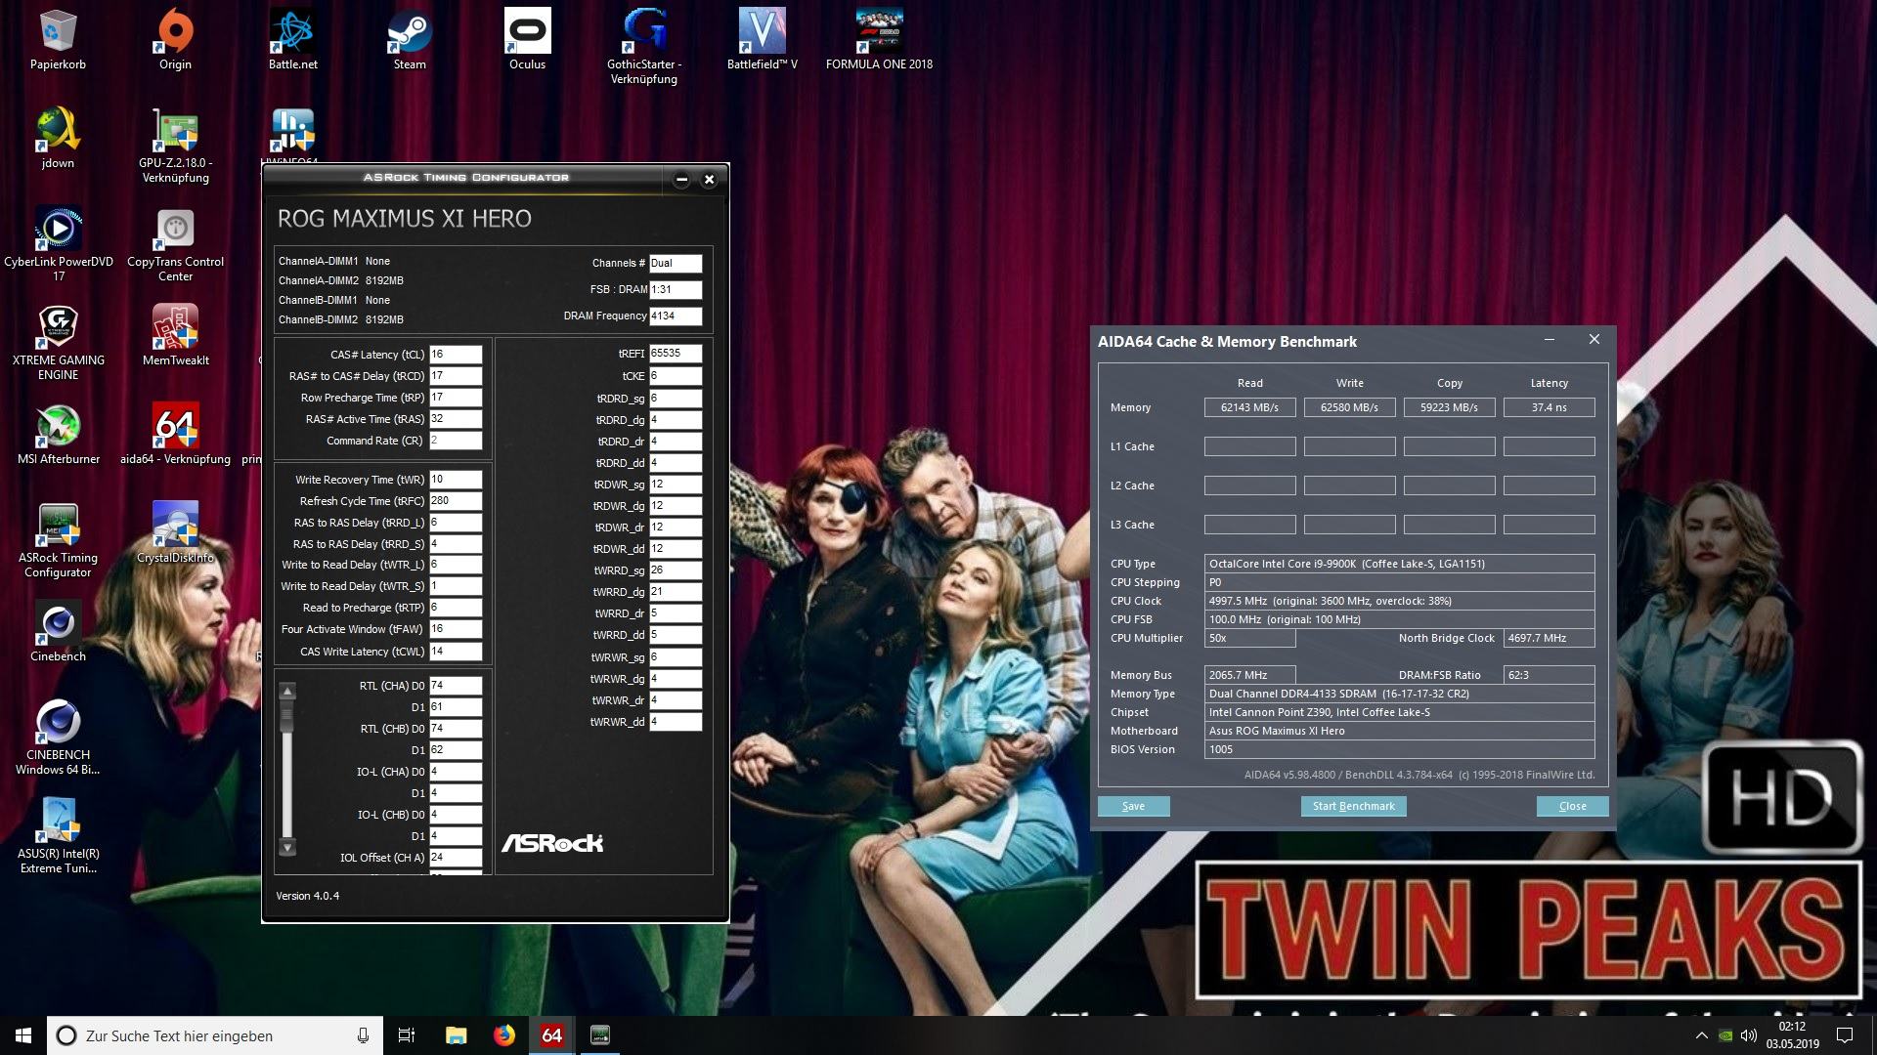Click the Channels # field
Image resolution: width=1877 pixels, height=1055 pixels.
pyautogui.click(x=676, y=264)
